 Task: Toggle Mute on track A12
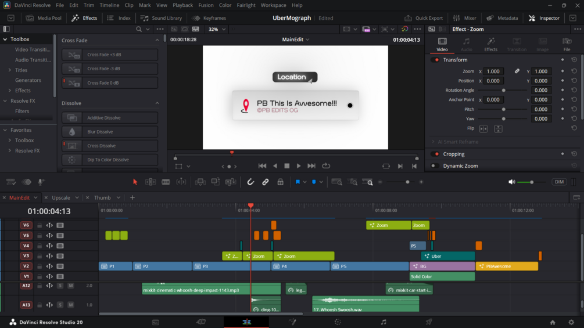(71, 286)
